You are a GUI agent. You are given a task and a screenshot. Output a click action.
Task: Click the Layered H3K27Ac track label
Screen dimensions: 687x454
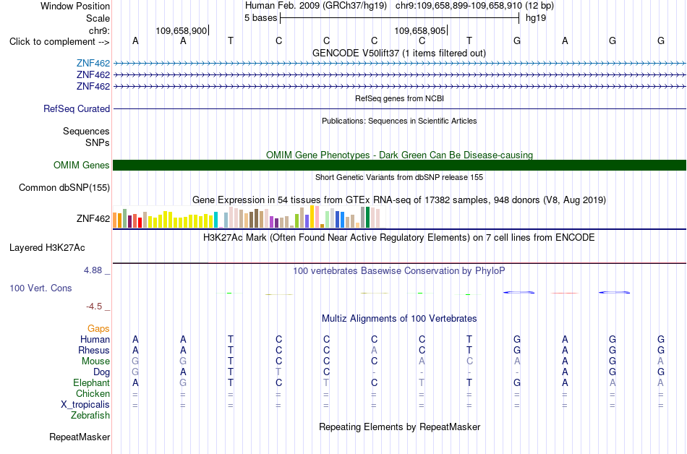(x=47, y=247)
